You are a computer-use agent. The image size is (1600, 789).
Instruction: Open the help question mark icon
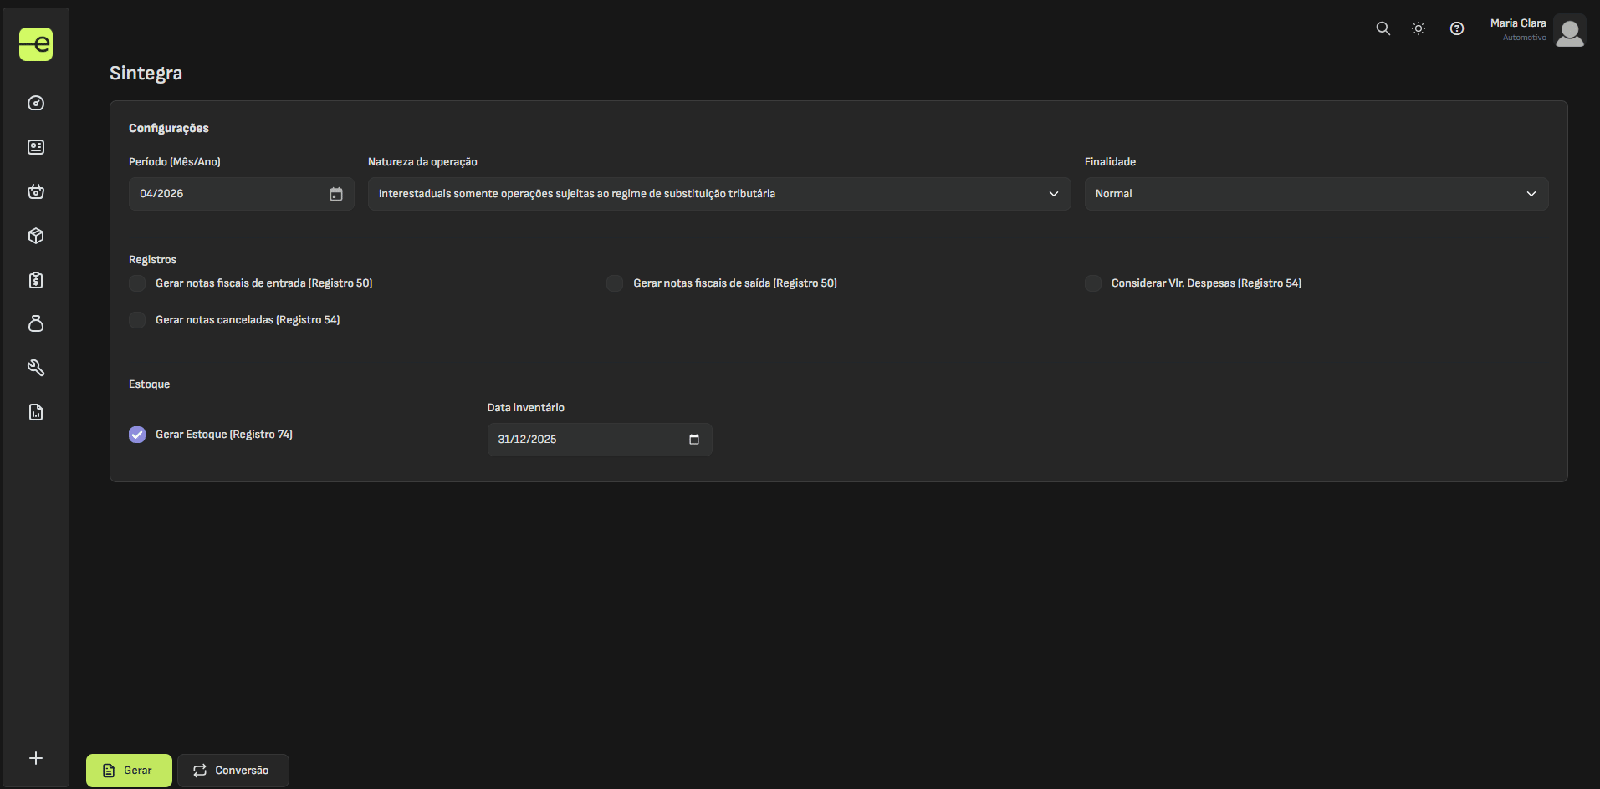pyautogui.click(x=1457, y=28)
